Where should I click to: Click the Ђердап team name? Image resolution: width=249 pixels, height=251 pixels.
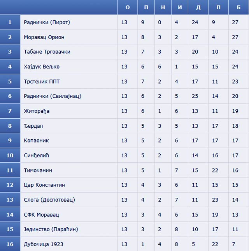point(33,126)
